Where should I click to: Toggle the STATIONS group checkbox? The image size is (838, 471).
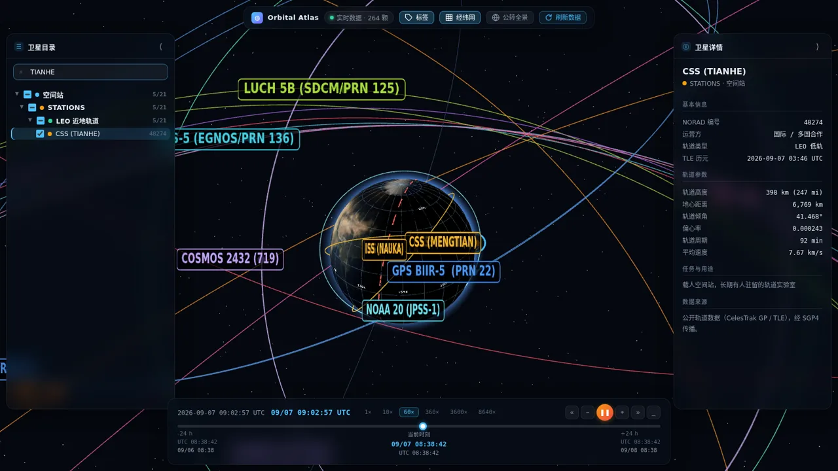pos(32,107)
